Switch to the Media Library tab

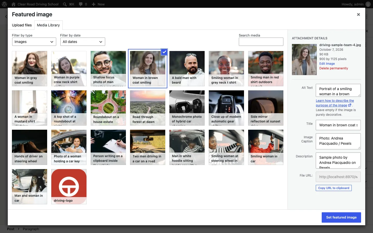[48, 25]
